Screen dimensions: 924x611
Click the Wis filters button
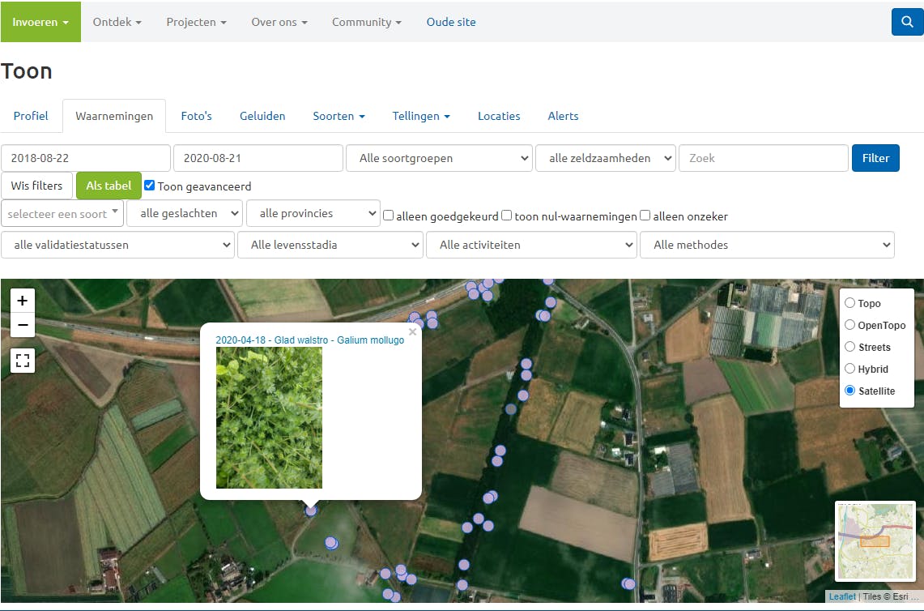coord(36,186)
